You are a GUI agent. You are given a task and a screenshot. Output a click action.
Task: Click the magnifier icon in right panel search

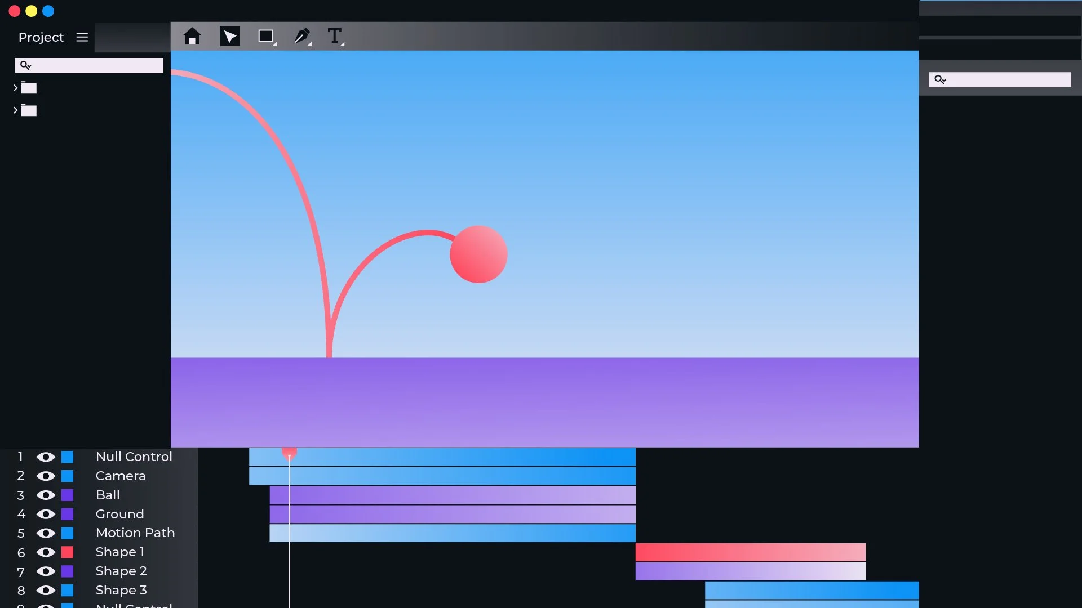pyautogui.click(x=940, y=79)
